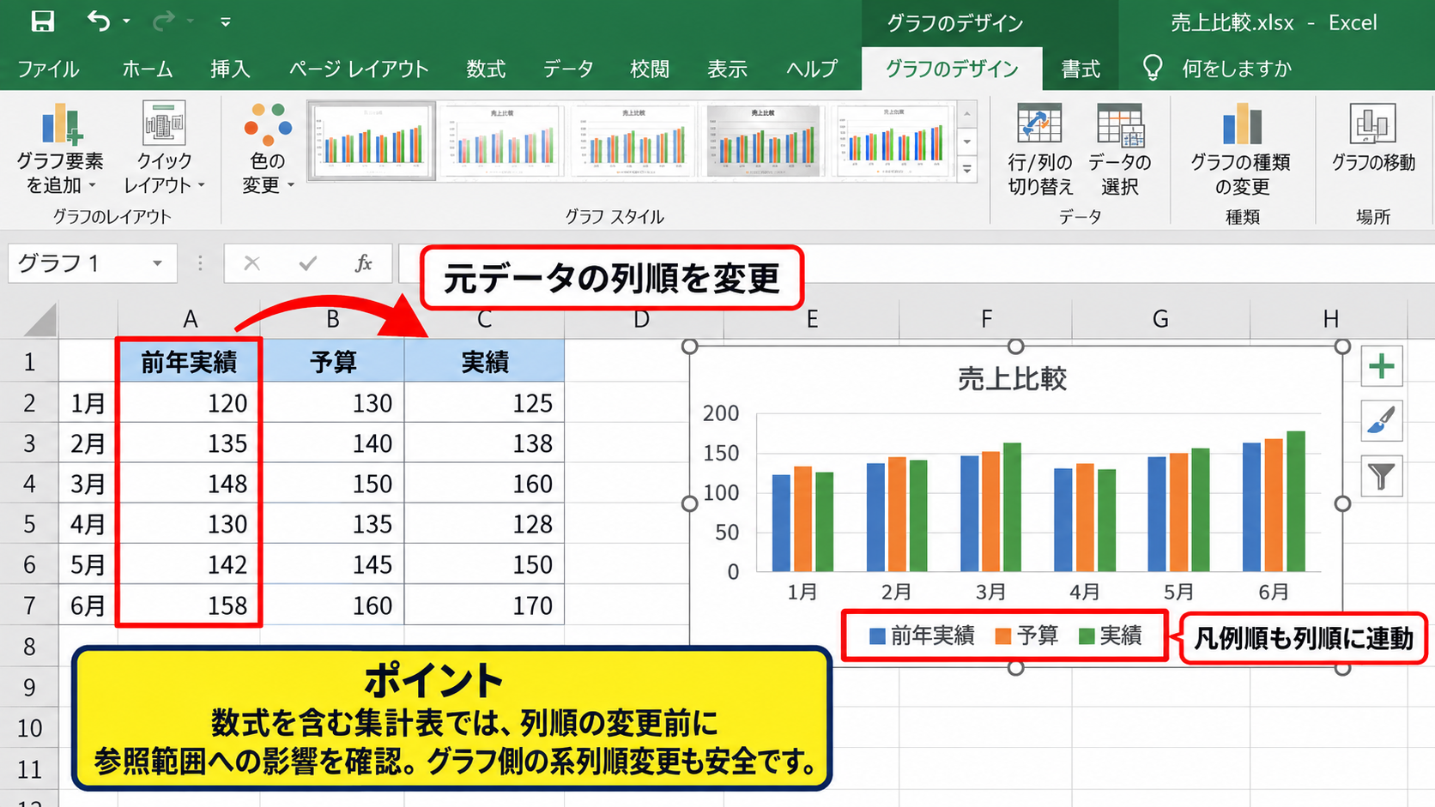Expand the chart styles gallery More button
This screenshot has width=1435, height=807.
point(967,169)
